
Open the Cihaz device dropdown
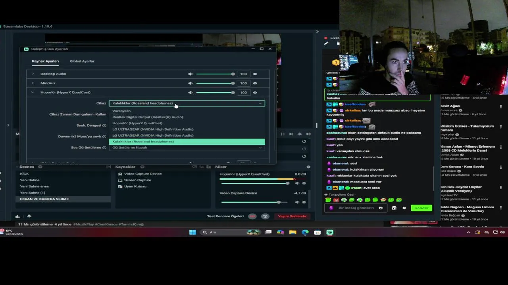click(187, 103)
